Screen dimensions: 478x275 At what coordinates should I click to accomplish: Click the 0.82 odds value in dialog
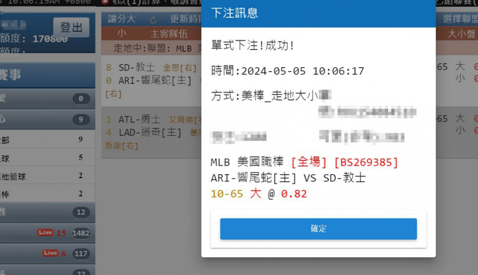point(294,194)
